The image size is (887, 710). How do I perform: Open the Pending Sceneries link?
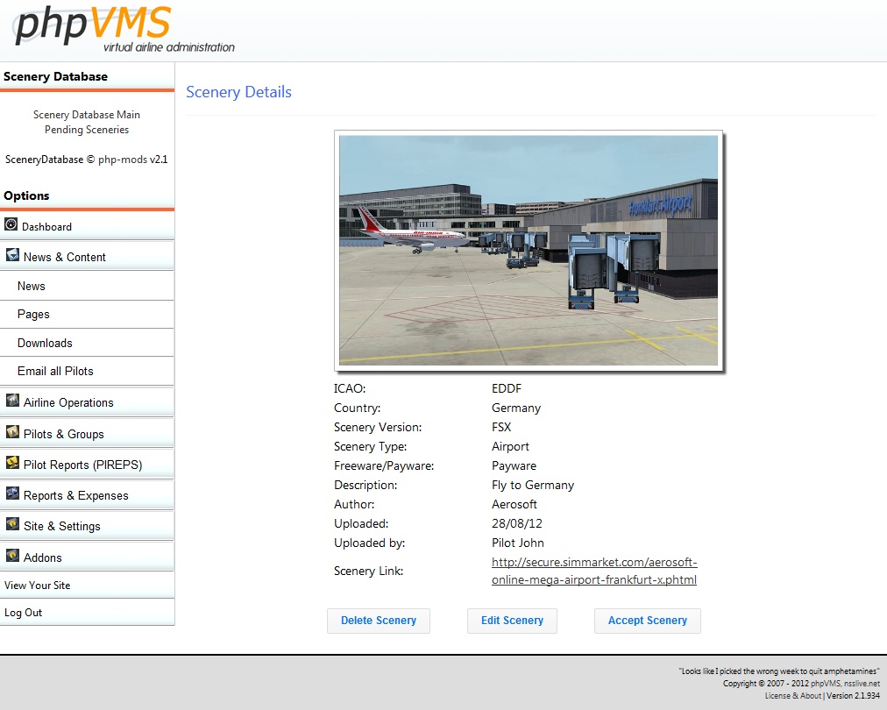(x=87, y=130)
